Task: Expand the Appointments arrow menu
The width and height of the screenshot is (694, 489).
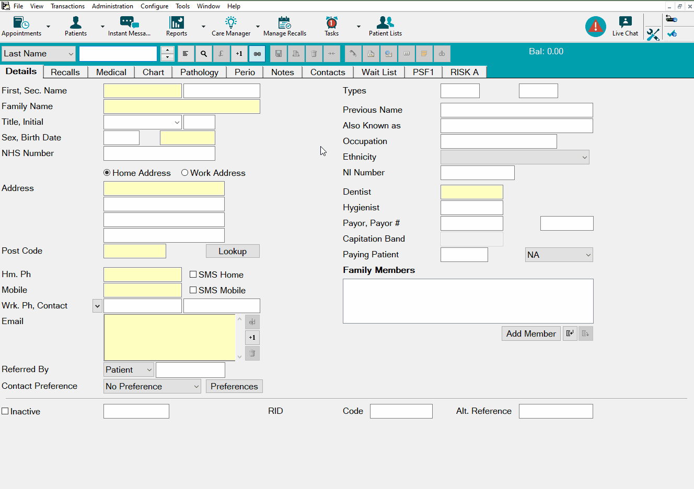Action: pyautogui.click(x=49, y=27)
